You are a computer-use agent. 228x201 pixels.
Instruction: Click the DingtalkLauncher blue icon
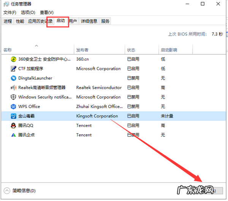[x=13, y=78]
